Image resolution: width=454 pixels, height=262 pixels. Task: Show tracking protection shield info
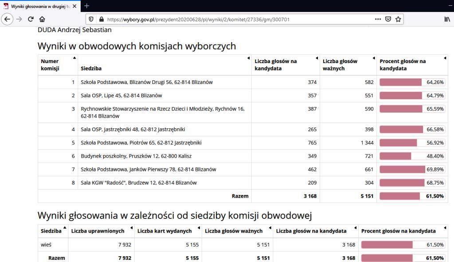tap(91, 20)
